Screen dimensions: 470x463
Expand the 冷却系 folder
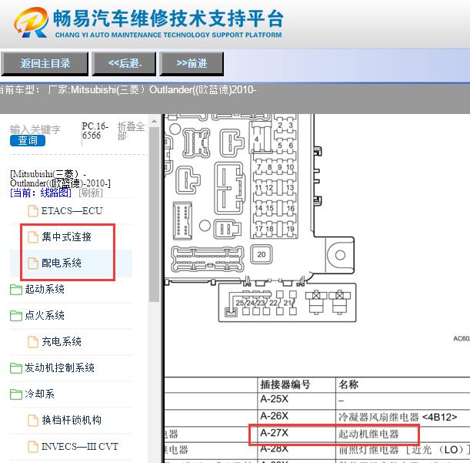click(x=39, y=394)
